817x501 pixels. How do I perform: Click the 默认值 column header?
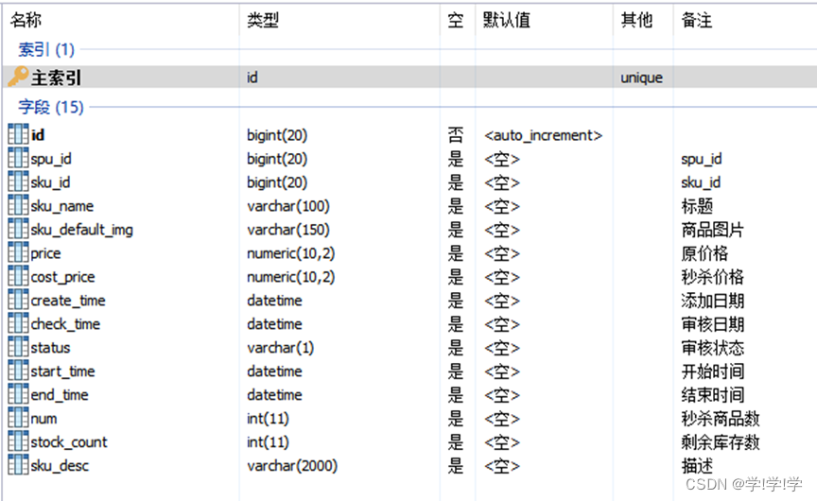(x=507, y=20)
